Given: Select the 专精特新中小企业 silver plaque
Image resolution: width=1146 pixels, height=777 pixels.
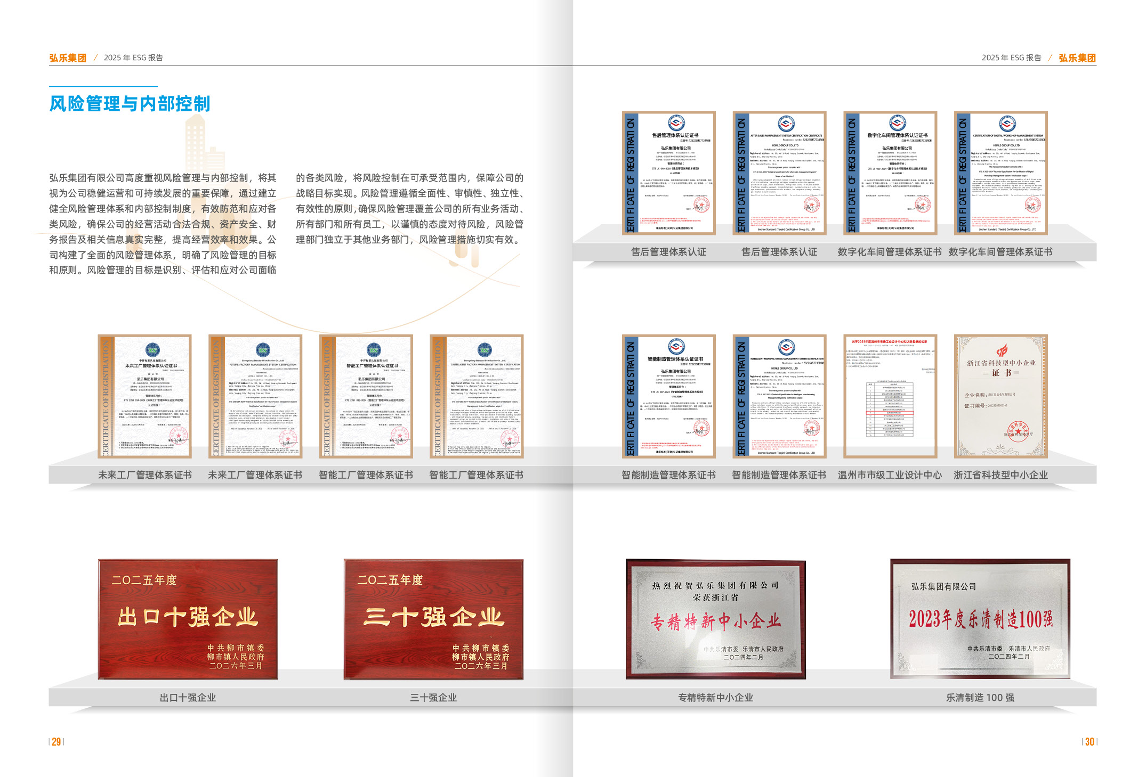Looking at the screenshot, I should tap(715, 619).
